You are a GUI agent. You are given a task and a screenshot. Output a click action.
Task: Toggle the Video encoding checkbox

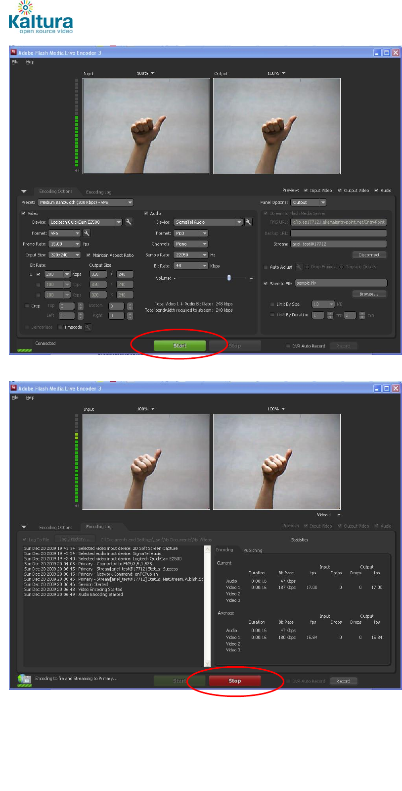point(23,213)
